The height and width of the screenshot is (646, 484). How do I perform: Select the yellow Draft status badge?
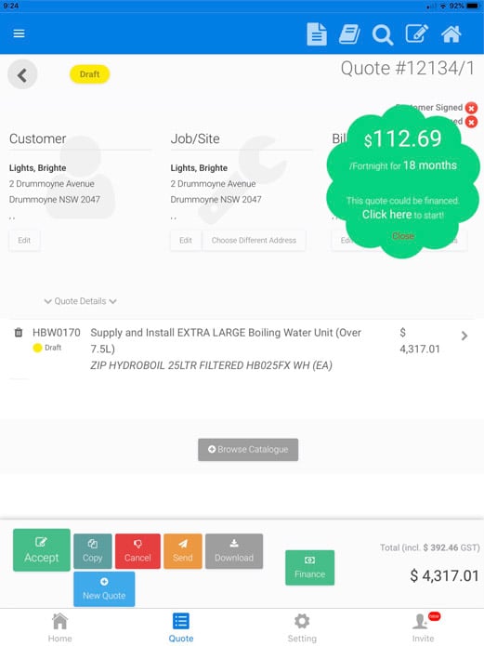click(x=89, y=74)
